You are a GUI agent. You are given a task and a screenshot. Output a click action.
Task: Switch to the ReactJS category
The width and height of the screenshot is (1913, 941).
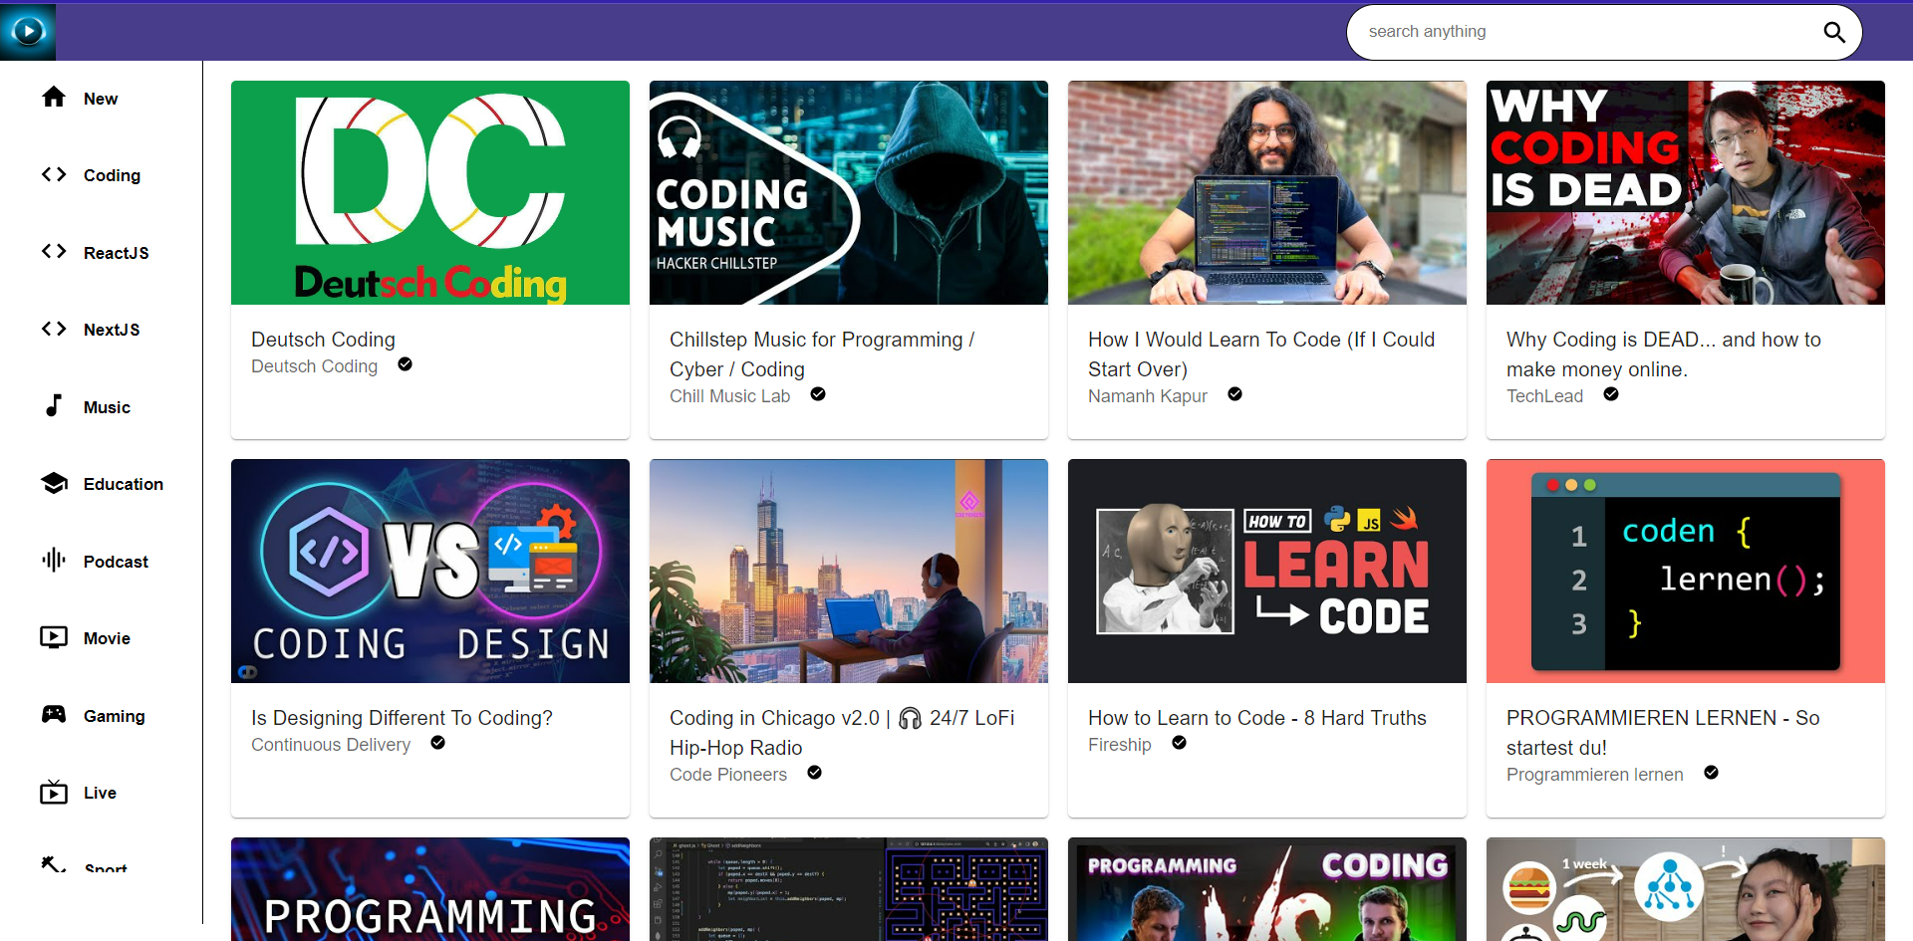pyautogui.click(x=116, y=253)
